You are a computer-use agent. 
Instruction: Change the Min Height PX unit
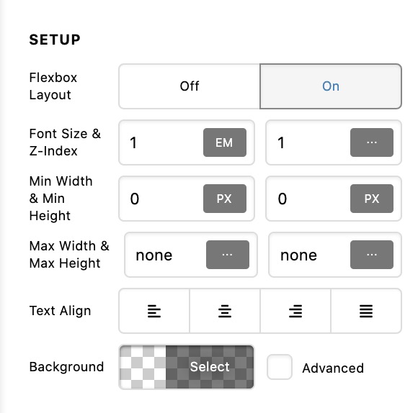pyautogui.click(x=372, y=199)
